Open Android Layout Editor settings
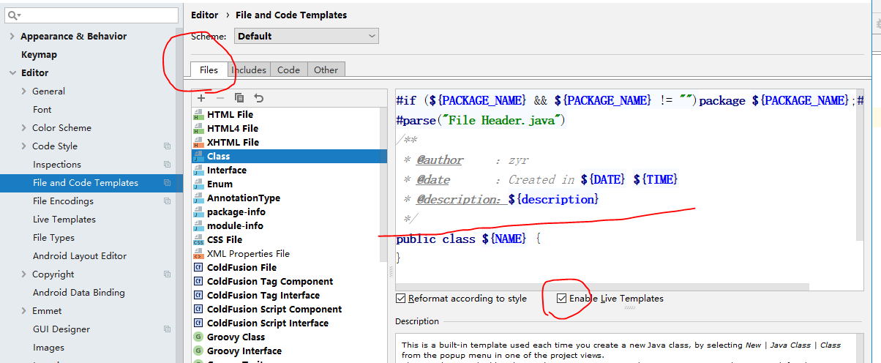Image resolution: width=881 pixels, height=363 pixels. click(80, 256)
